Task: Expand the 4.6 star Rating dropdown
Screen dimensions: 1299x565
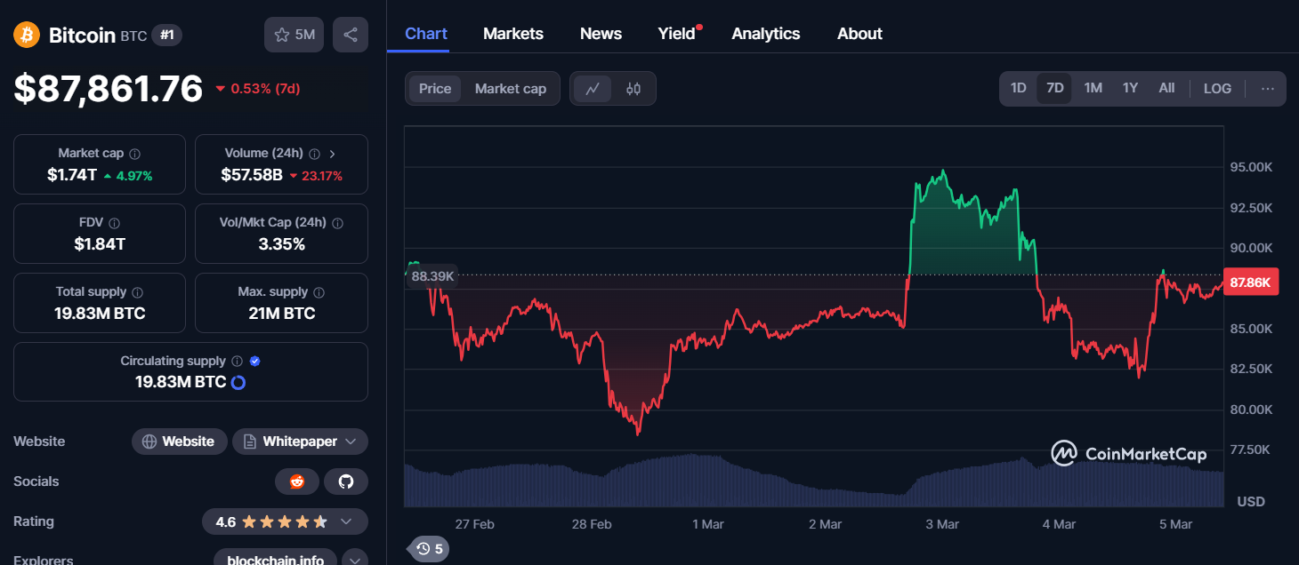Action: (285, 521)
